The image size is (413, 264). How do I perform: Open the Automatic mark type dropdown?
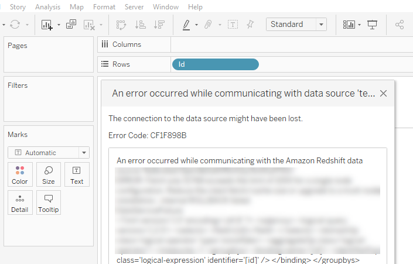click(49, 153)
